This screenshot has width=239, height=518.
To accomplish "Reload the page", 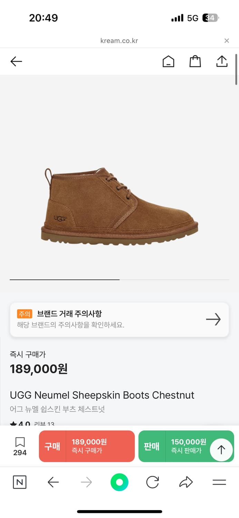I will [x=152, y=482].
